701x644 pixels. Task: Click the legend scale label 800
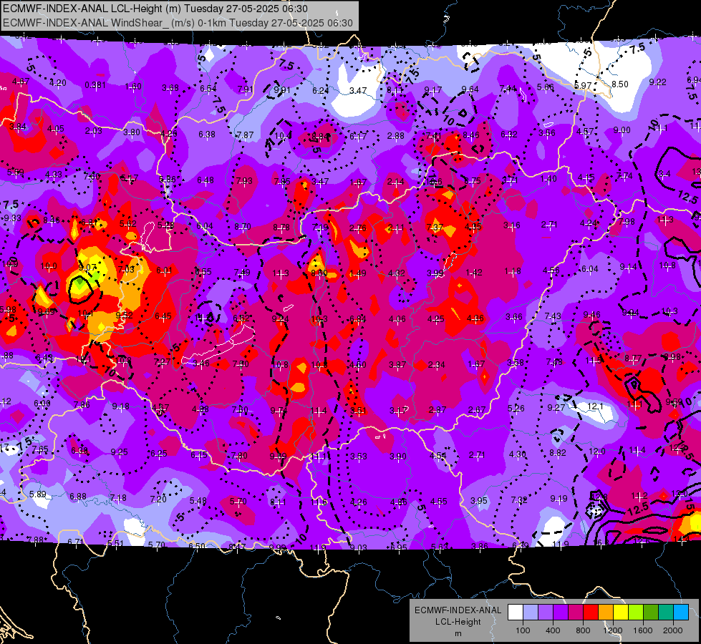coord(583,630)
